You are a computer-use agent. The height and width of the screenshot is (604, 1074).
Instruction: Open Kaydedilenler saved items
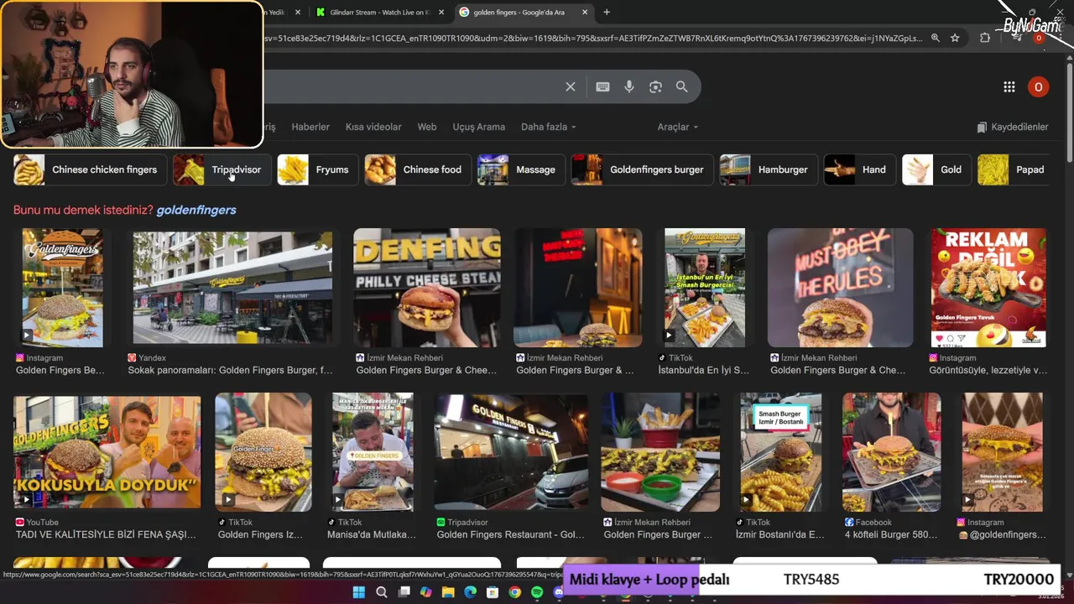(x=1013, y=127)
